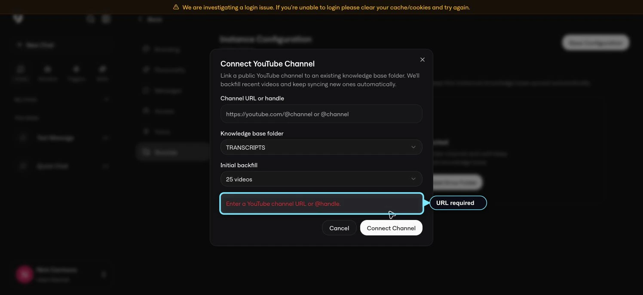
Task: Click the 'Channel URL or handle' label
Action: (x=252, y=98)
